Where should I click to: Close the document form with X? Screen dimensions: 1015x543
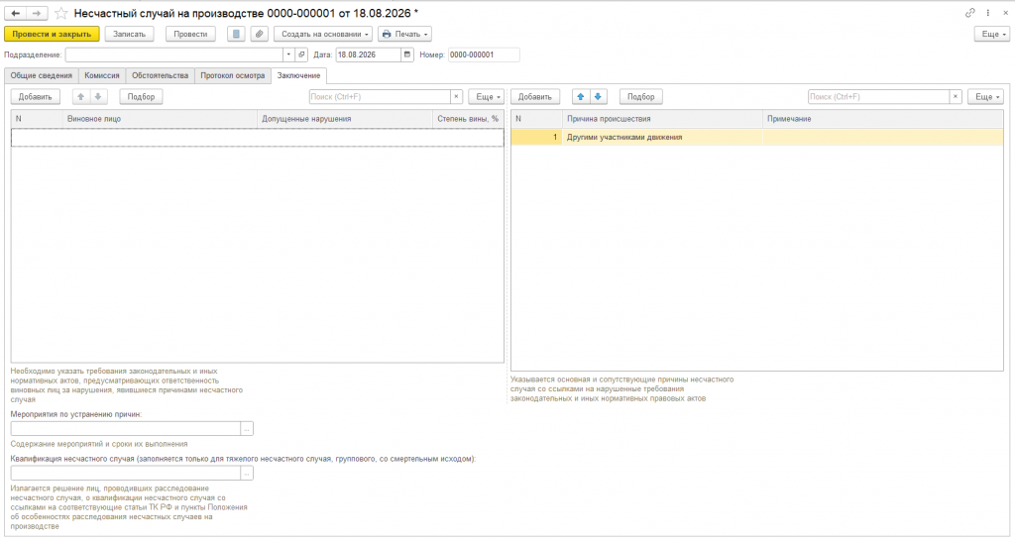point(1005,13)
